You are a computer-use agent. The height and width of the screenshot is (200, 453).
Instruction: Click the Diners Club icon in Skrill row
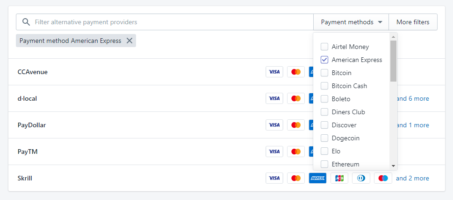[x=361, y=178]
